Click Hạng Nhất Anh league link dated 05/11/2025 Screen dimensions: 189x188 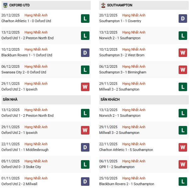(x=36, y=161)
